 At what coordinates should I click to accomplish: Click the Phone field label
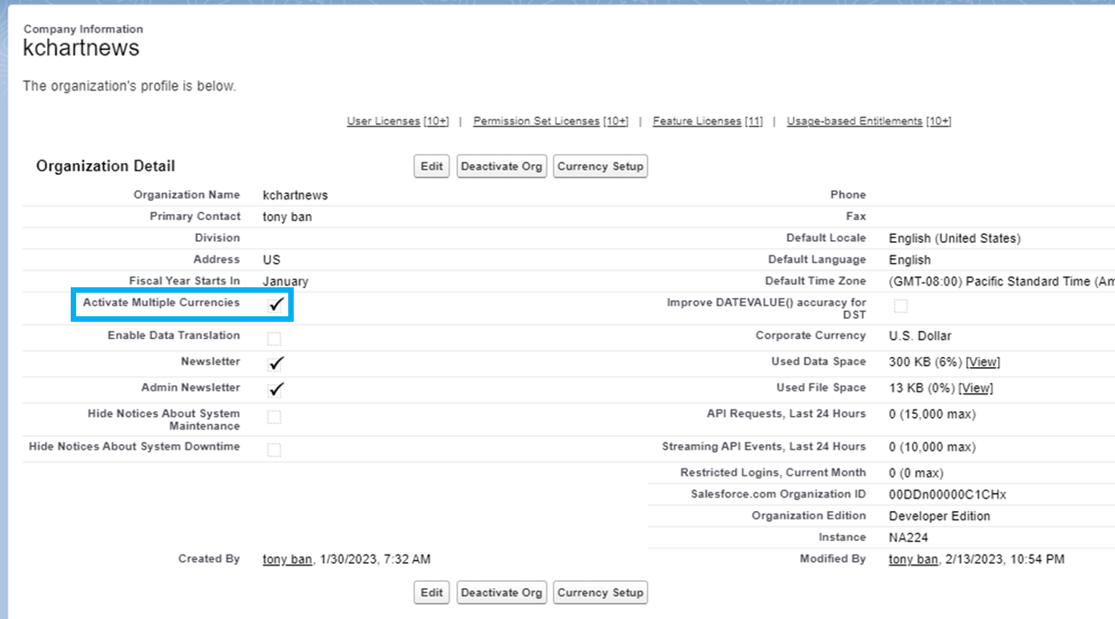pyautogui.click(x=848, y=195)
